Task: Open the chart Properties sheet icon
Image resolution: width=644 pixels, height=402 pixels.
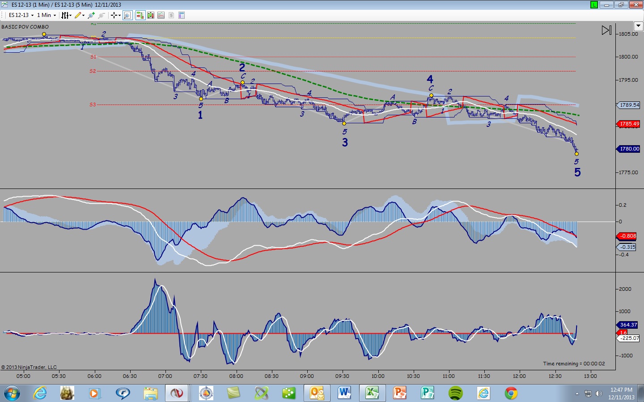Action: (182, 15)
